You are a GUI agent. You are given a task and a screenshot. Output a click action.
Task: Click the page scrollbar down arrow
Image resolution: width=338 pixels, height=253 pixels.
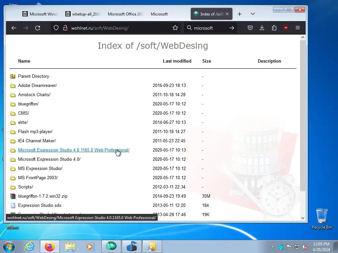[x=303, y=218]
